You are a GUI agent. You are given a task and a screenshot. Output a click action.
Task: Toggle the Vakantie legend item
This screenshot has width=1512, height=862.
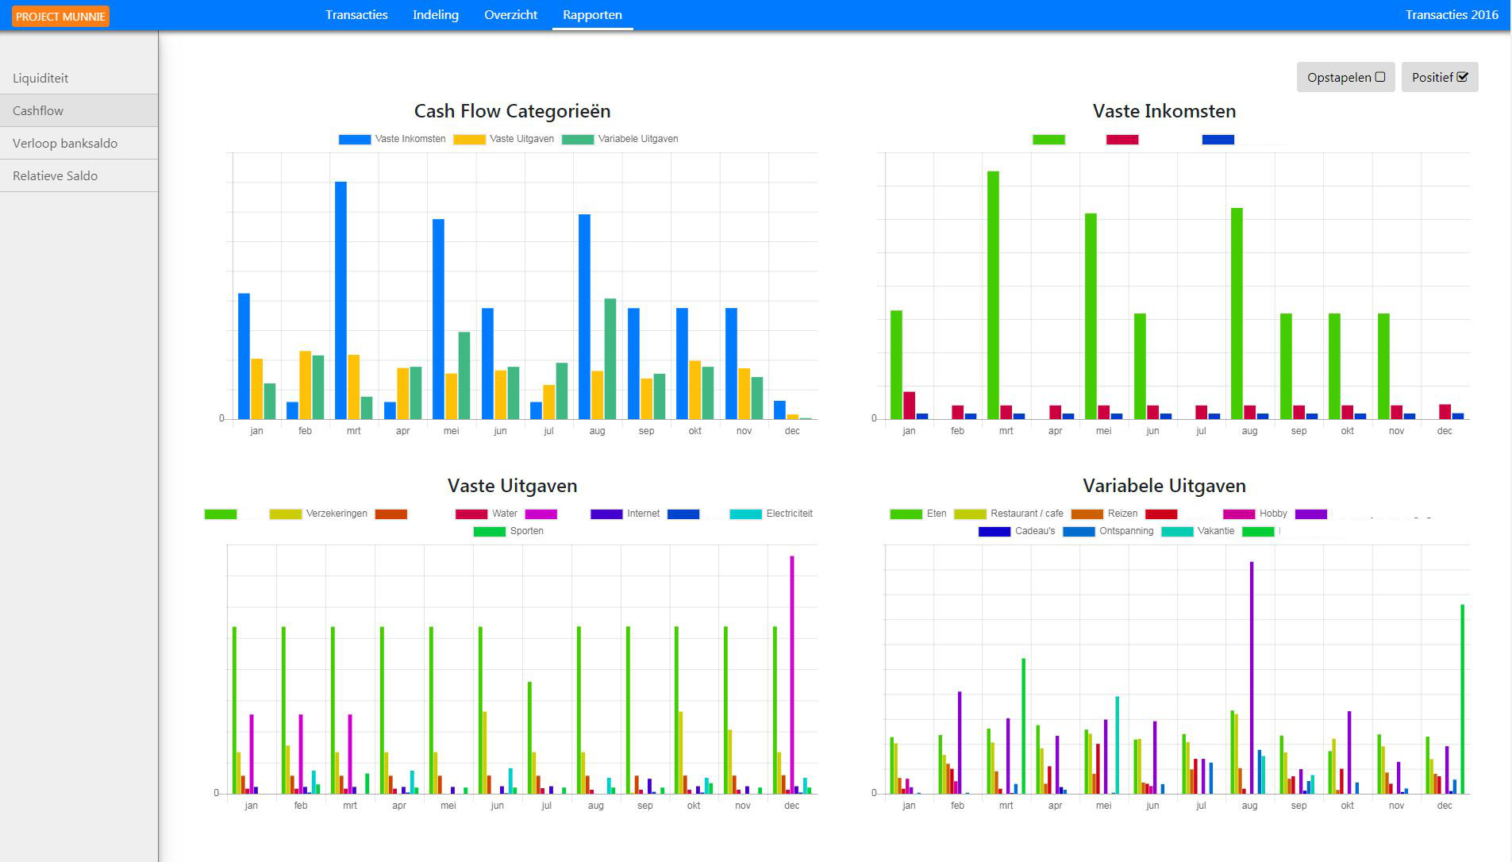click(x=1198, y=531)
